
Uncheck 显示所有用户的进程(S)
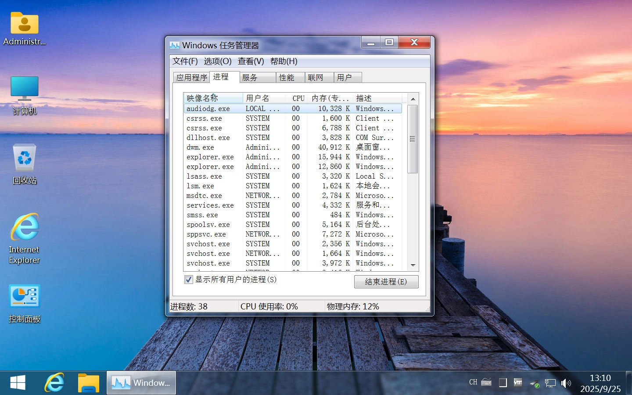click(189, 280)
